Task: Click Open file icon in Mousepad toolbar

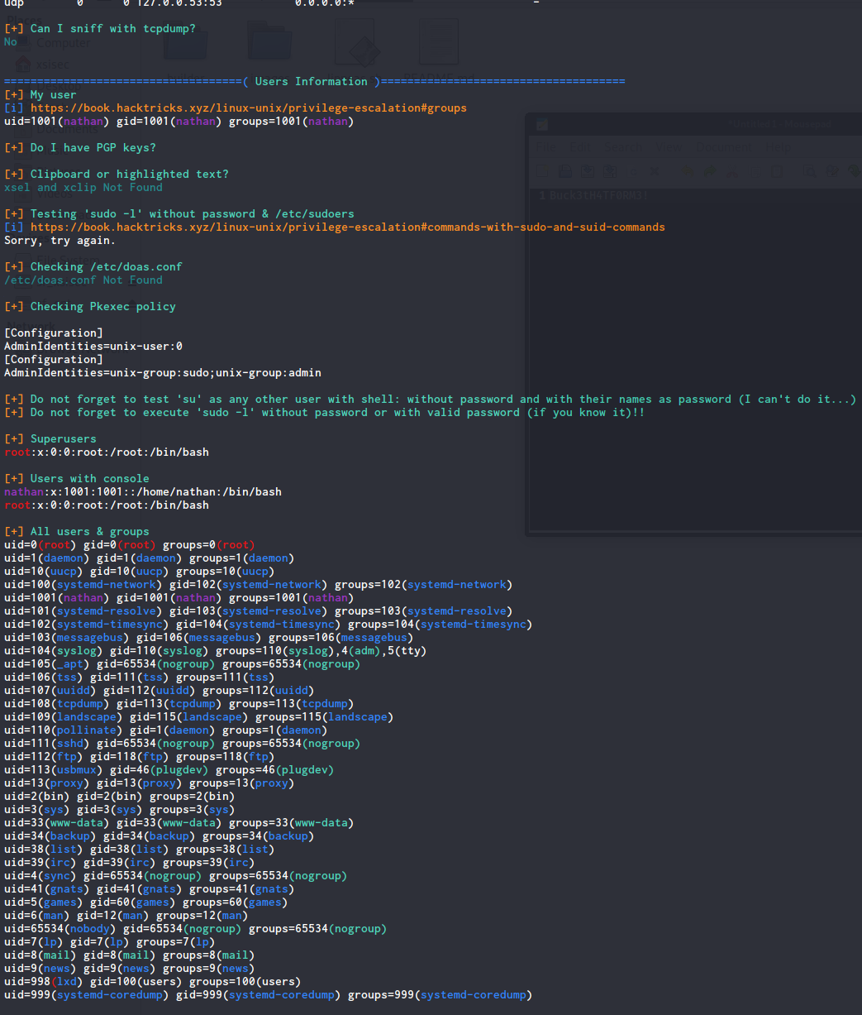Action: (x=565, y=171)
